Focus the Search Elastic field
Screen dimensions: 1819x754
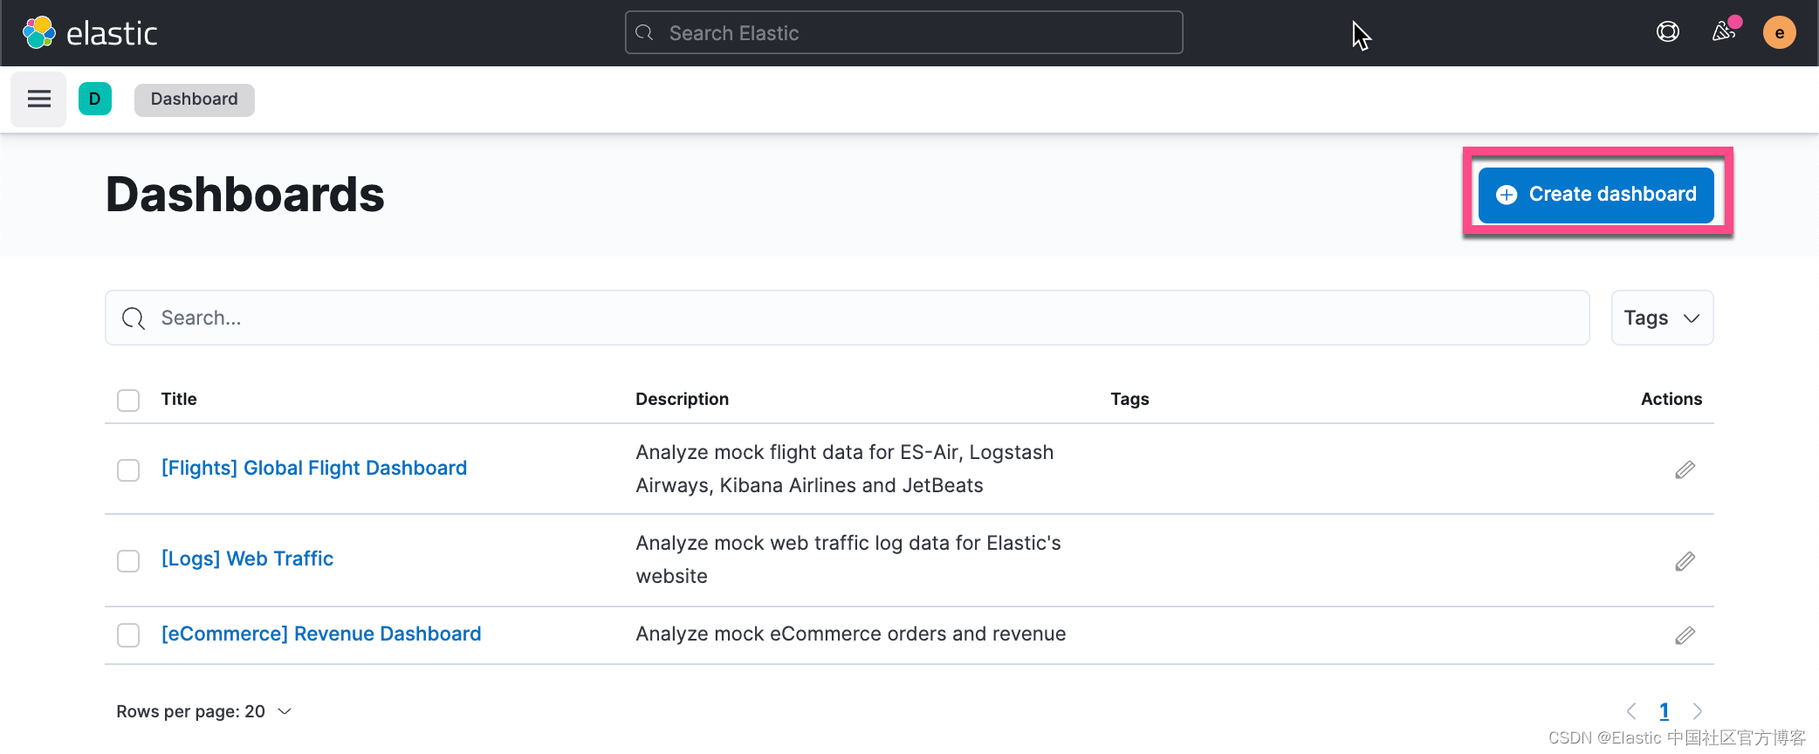(x=903, y=33)
